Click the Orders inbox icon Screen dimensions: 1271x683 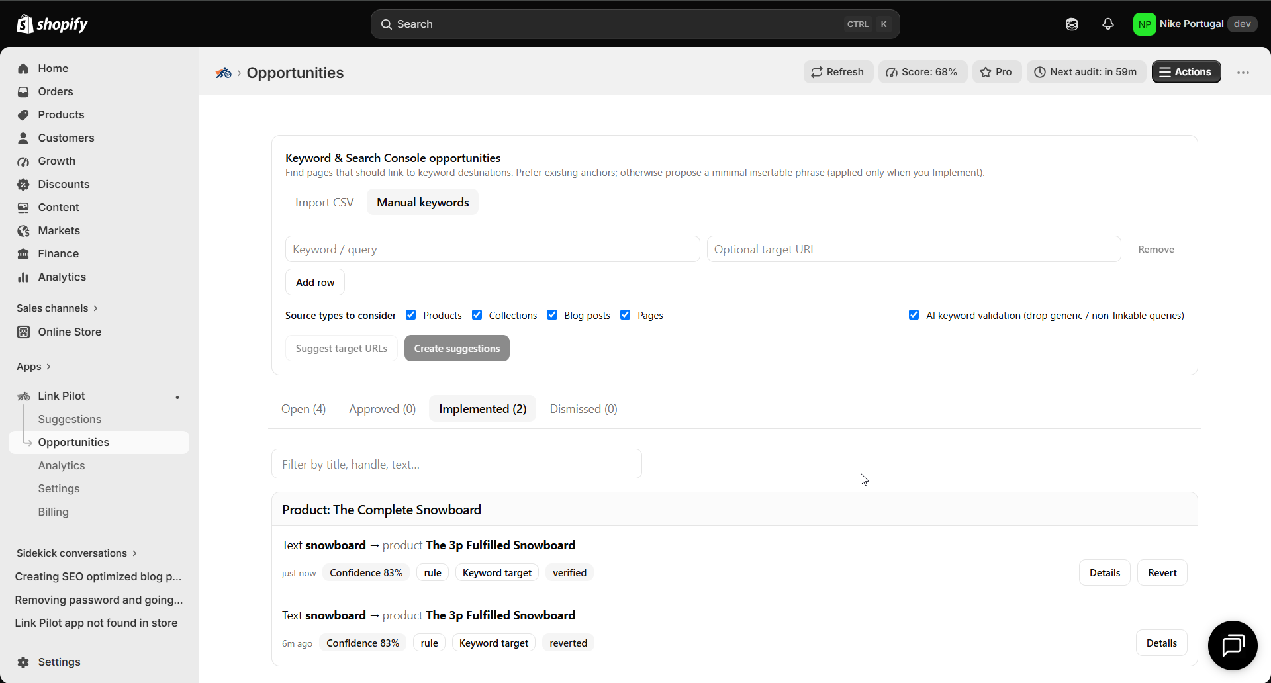[x=23, y=91]
